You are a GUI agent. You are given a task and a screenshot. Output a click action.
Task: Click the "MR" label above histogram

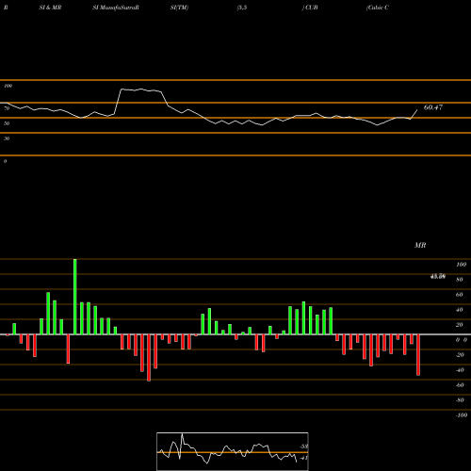tap(420, 245)
